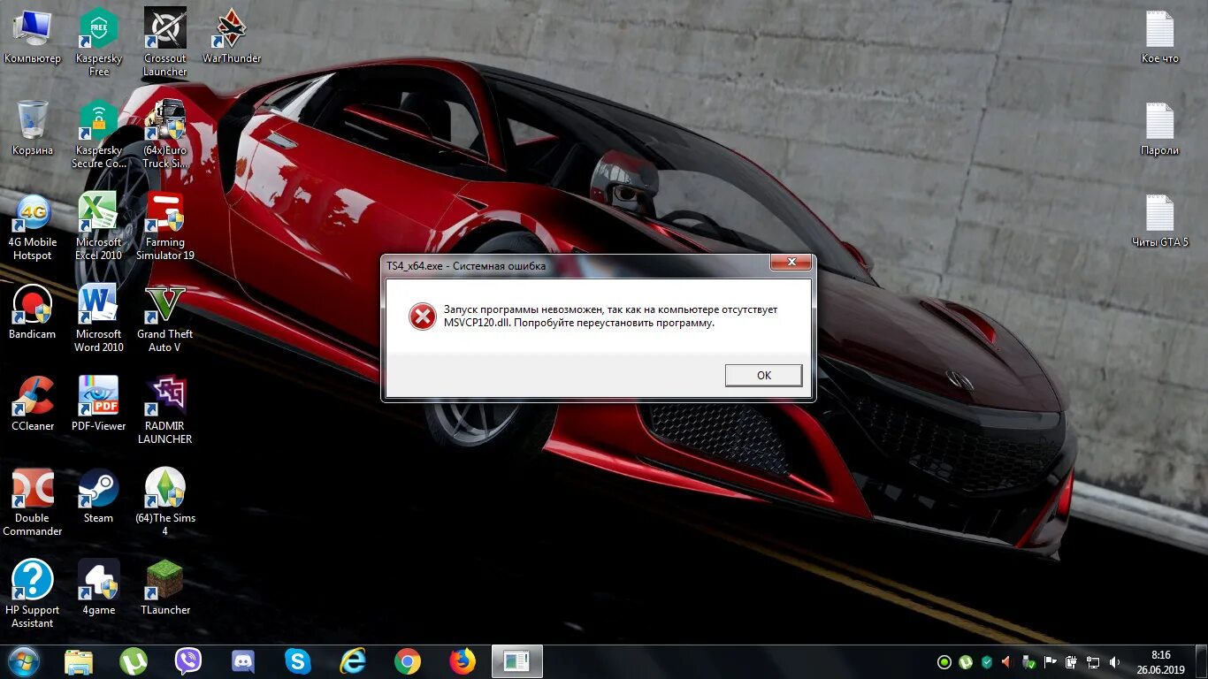1208x679 pixels.
Task: Select the HP Support Assistant icon
Action: [x=33, y=595]
